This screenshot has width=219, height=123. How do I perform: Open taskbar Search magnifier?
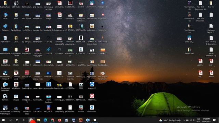10,120
